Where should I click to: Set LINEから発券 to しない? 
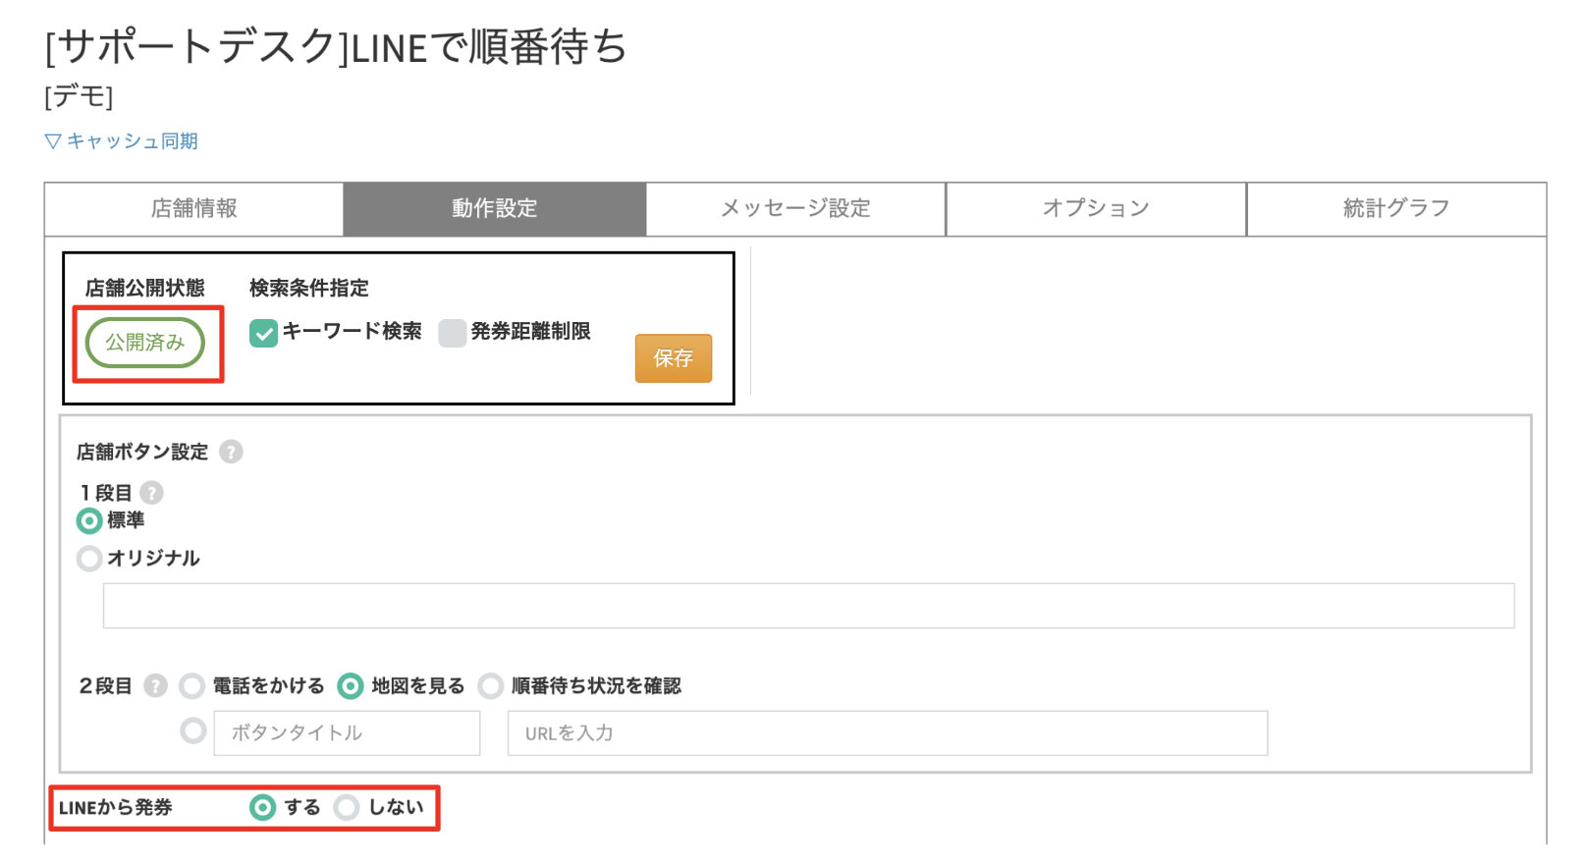click(x=346, y=807)
